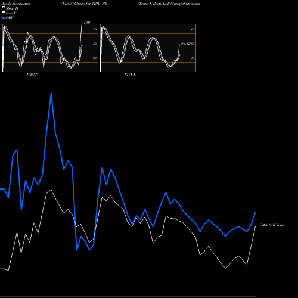The width and height of the screenshot is (298, 298).
Task: Click the 'OBV' legend label
Action: [10, 18]
